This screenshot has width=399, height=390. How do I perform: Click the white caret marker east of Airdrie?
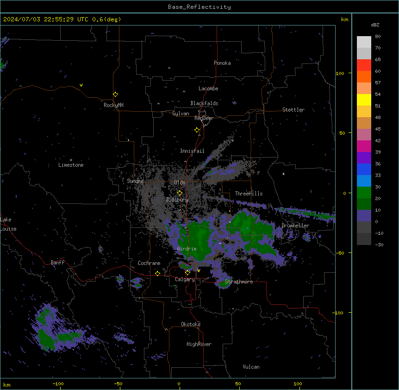point(220,243)
